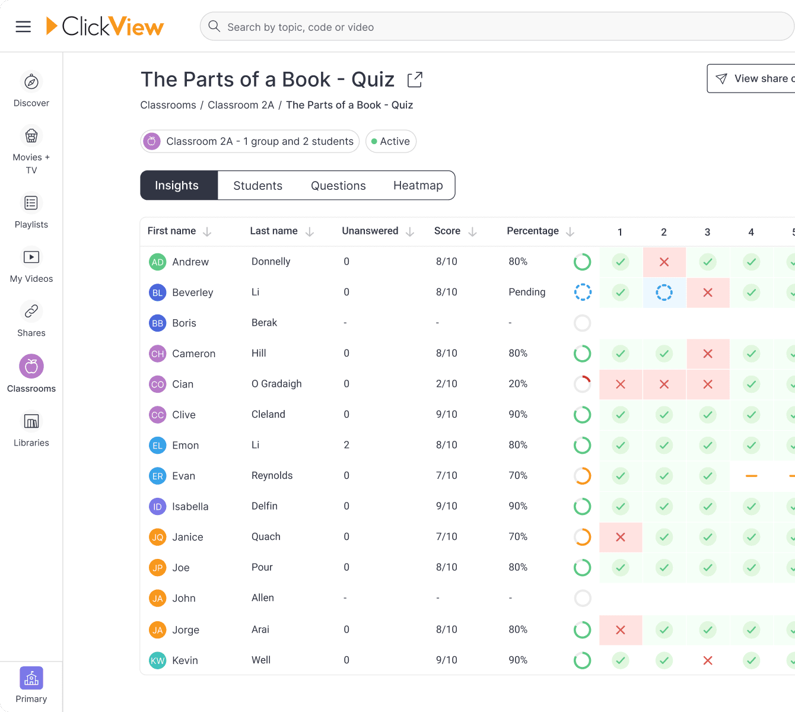The image size is (795, 712).
Task: Navigate to Classroom 2A via breadcrumb
Action: [241, 104]
